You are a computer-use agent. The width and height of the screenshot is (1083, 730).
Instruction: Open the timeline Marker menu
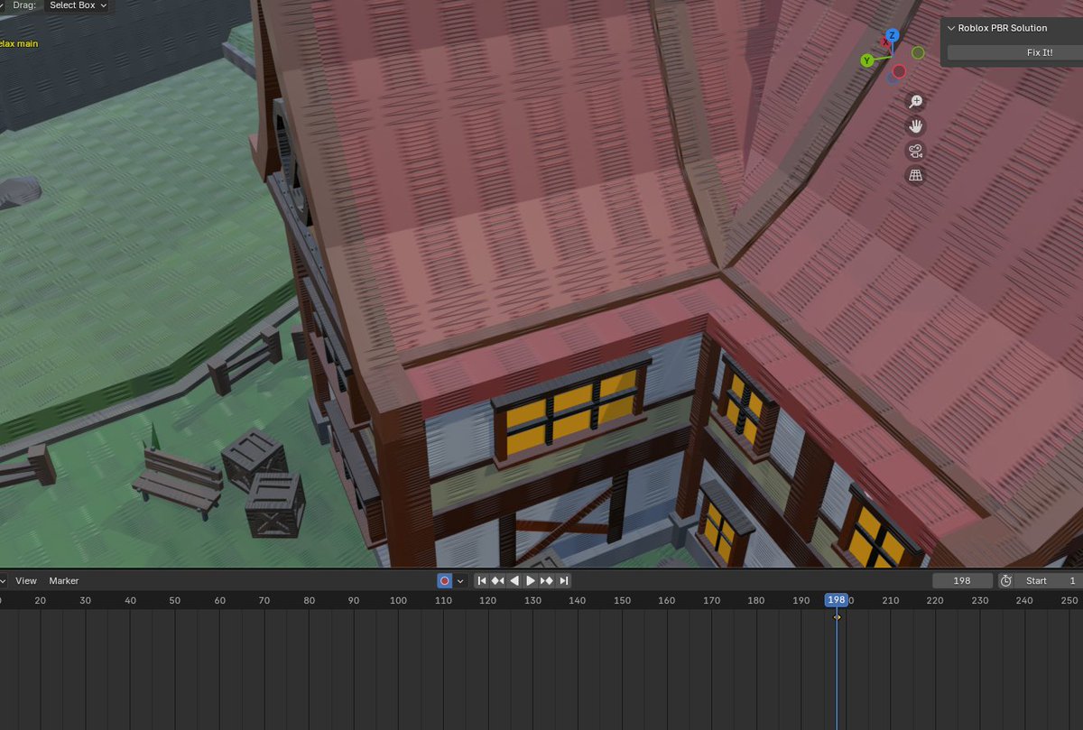tap(64, 581)
